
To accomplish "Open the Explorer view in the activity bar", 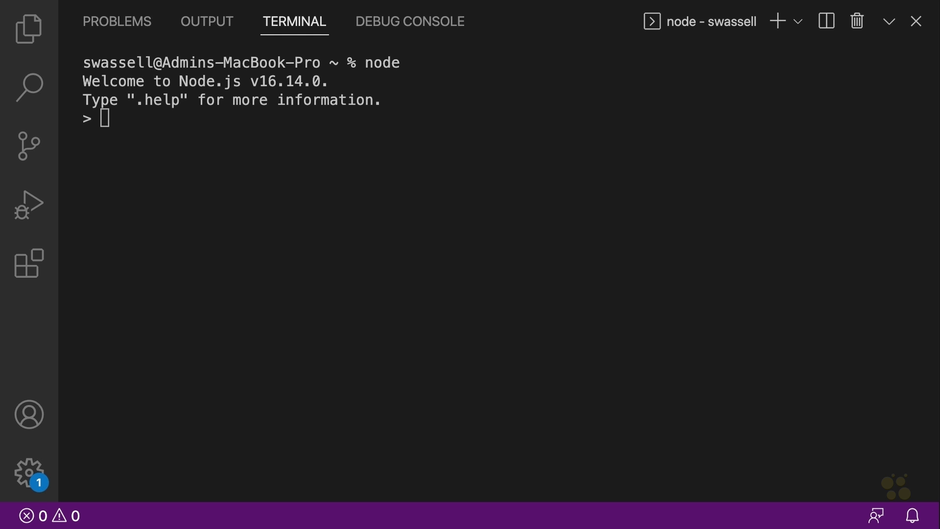I will click(29, 29).
